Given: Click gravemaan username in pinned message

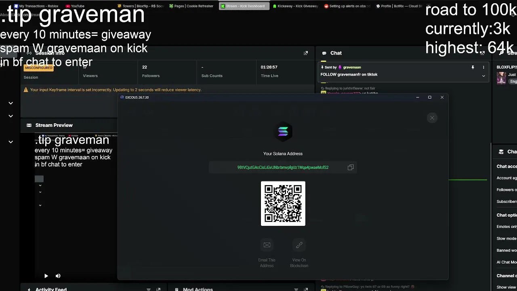Looking at the screenshot, I should click(x=352, y=67).
